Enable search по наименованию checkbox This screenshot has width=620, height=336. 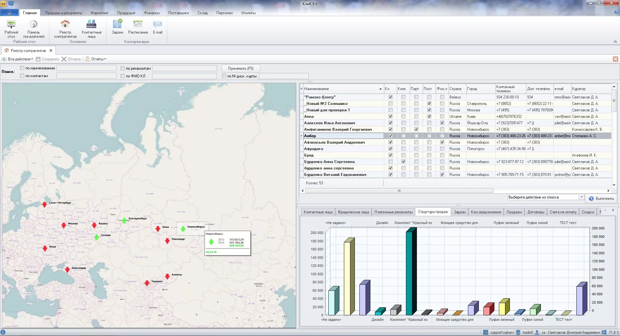click(x=22, y=68)
